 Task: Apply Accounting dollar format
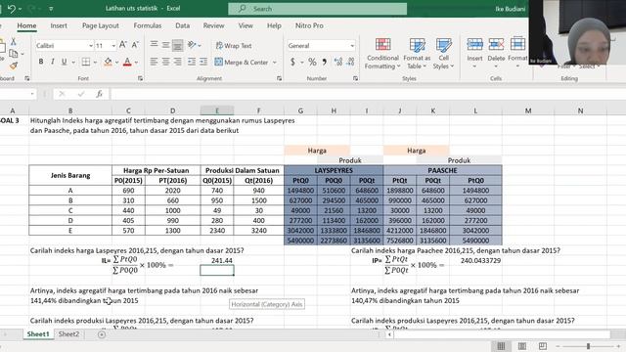[x=292, y=62]
